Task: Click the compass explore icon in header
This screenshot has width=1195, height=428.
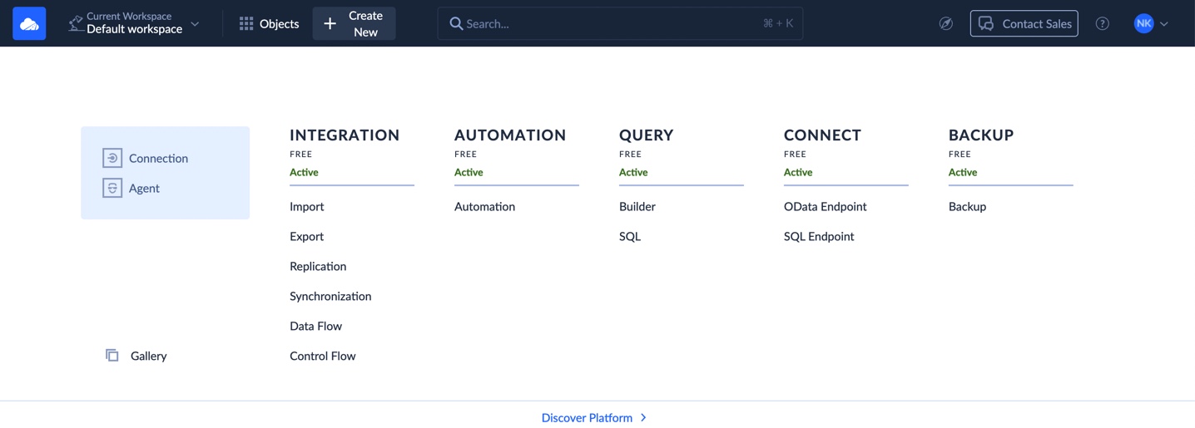Action: (x=946, y=23)
